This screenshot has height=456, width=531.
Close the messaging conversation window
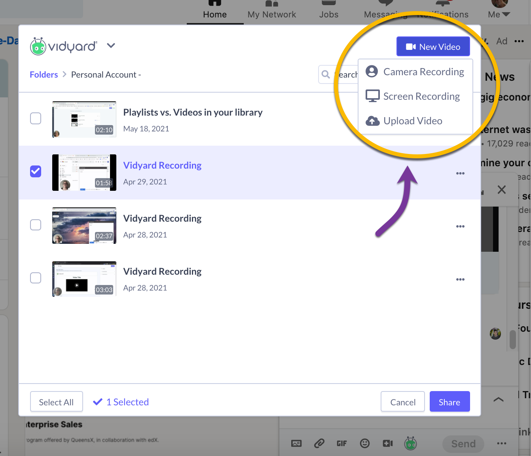(502, 190)
